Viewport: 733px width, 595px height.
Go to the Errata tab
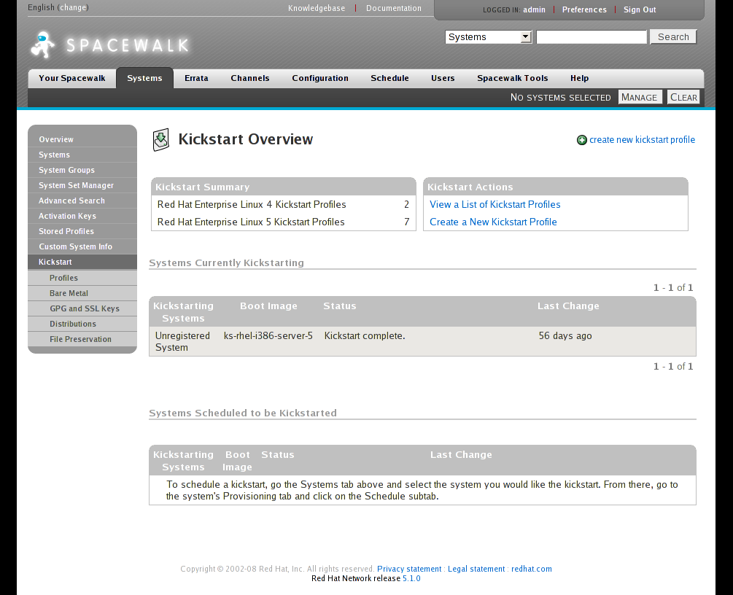[196, 78]
